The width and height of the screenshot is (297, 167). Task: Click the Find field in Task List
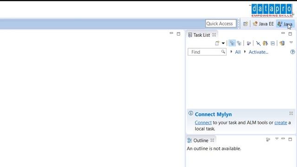point(207,52)
